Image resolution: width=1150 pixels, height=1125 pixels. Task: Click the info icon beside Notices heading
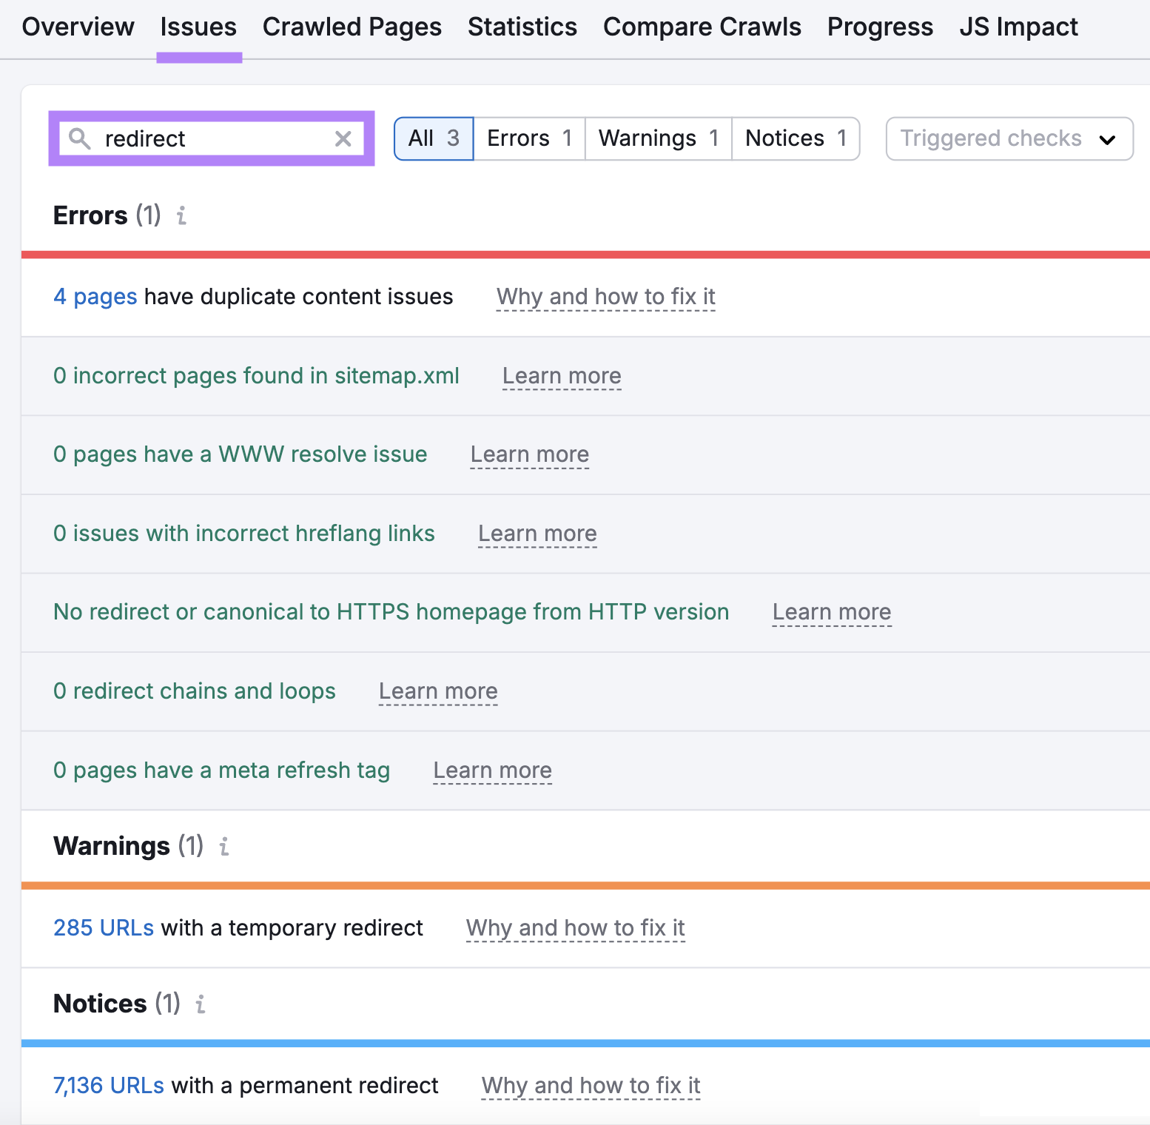[200, 1004]
